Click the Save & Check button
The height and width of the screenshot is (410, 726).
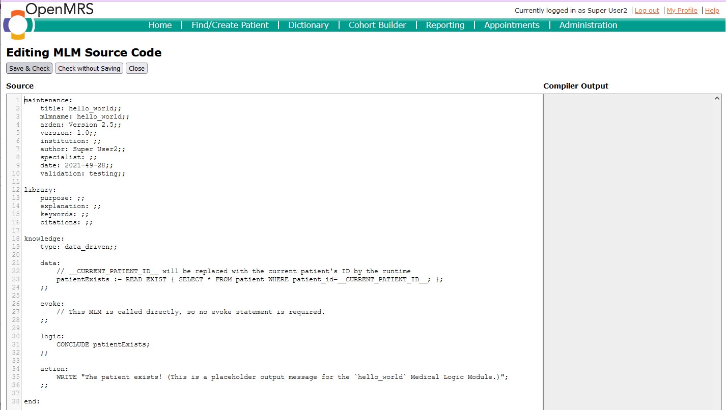click(x=30, y=68)
